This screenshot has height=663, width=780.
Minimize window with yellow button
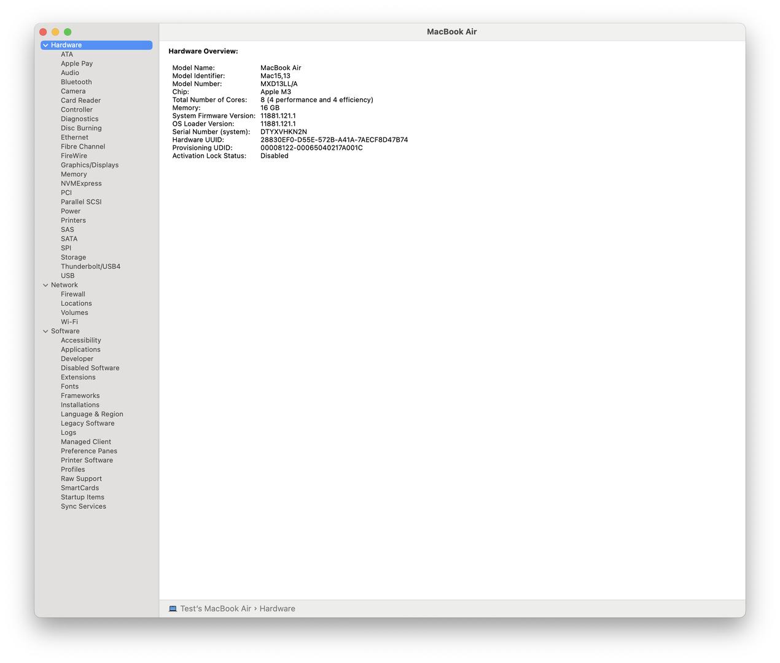click(x=55, y=32)
